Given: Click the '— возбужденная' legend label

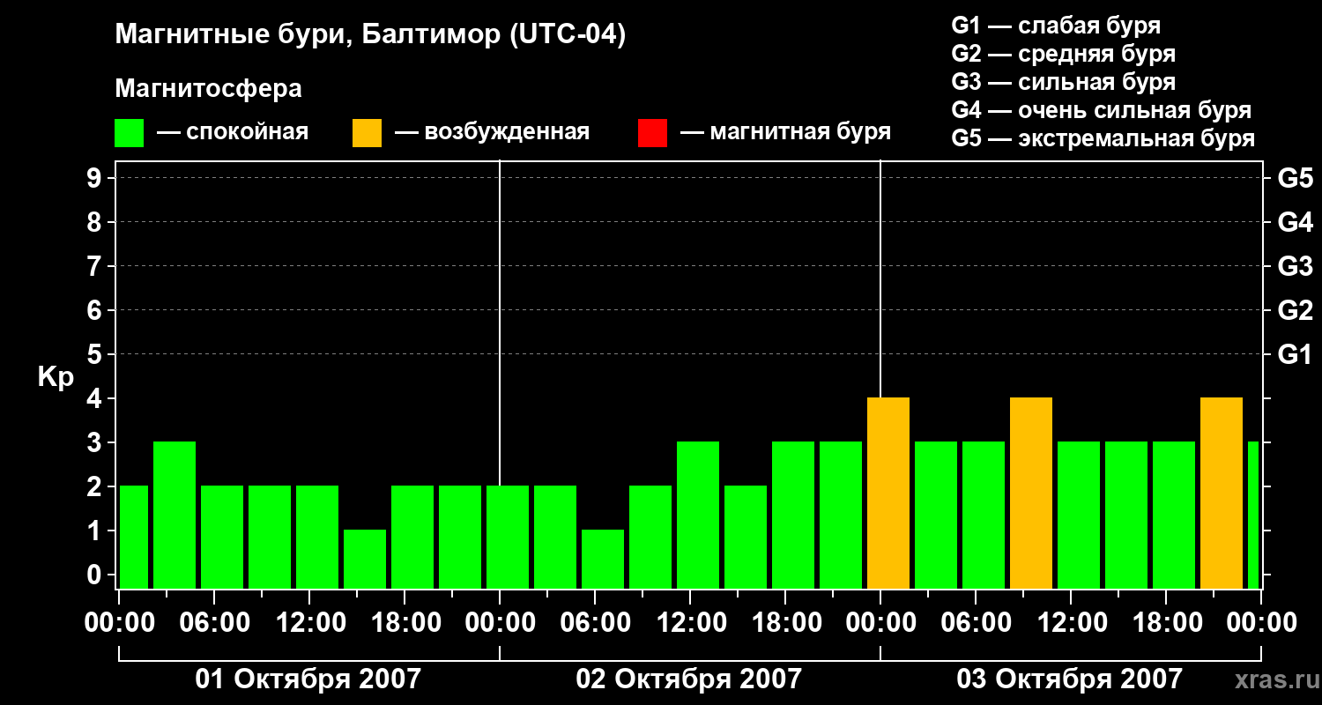Looking at the screenshot, I should pyautogui.click(x=492, y=132).
